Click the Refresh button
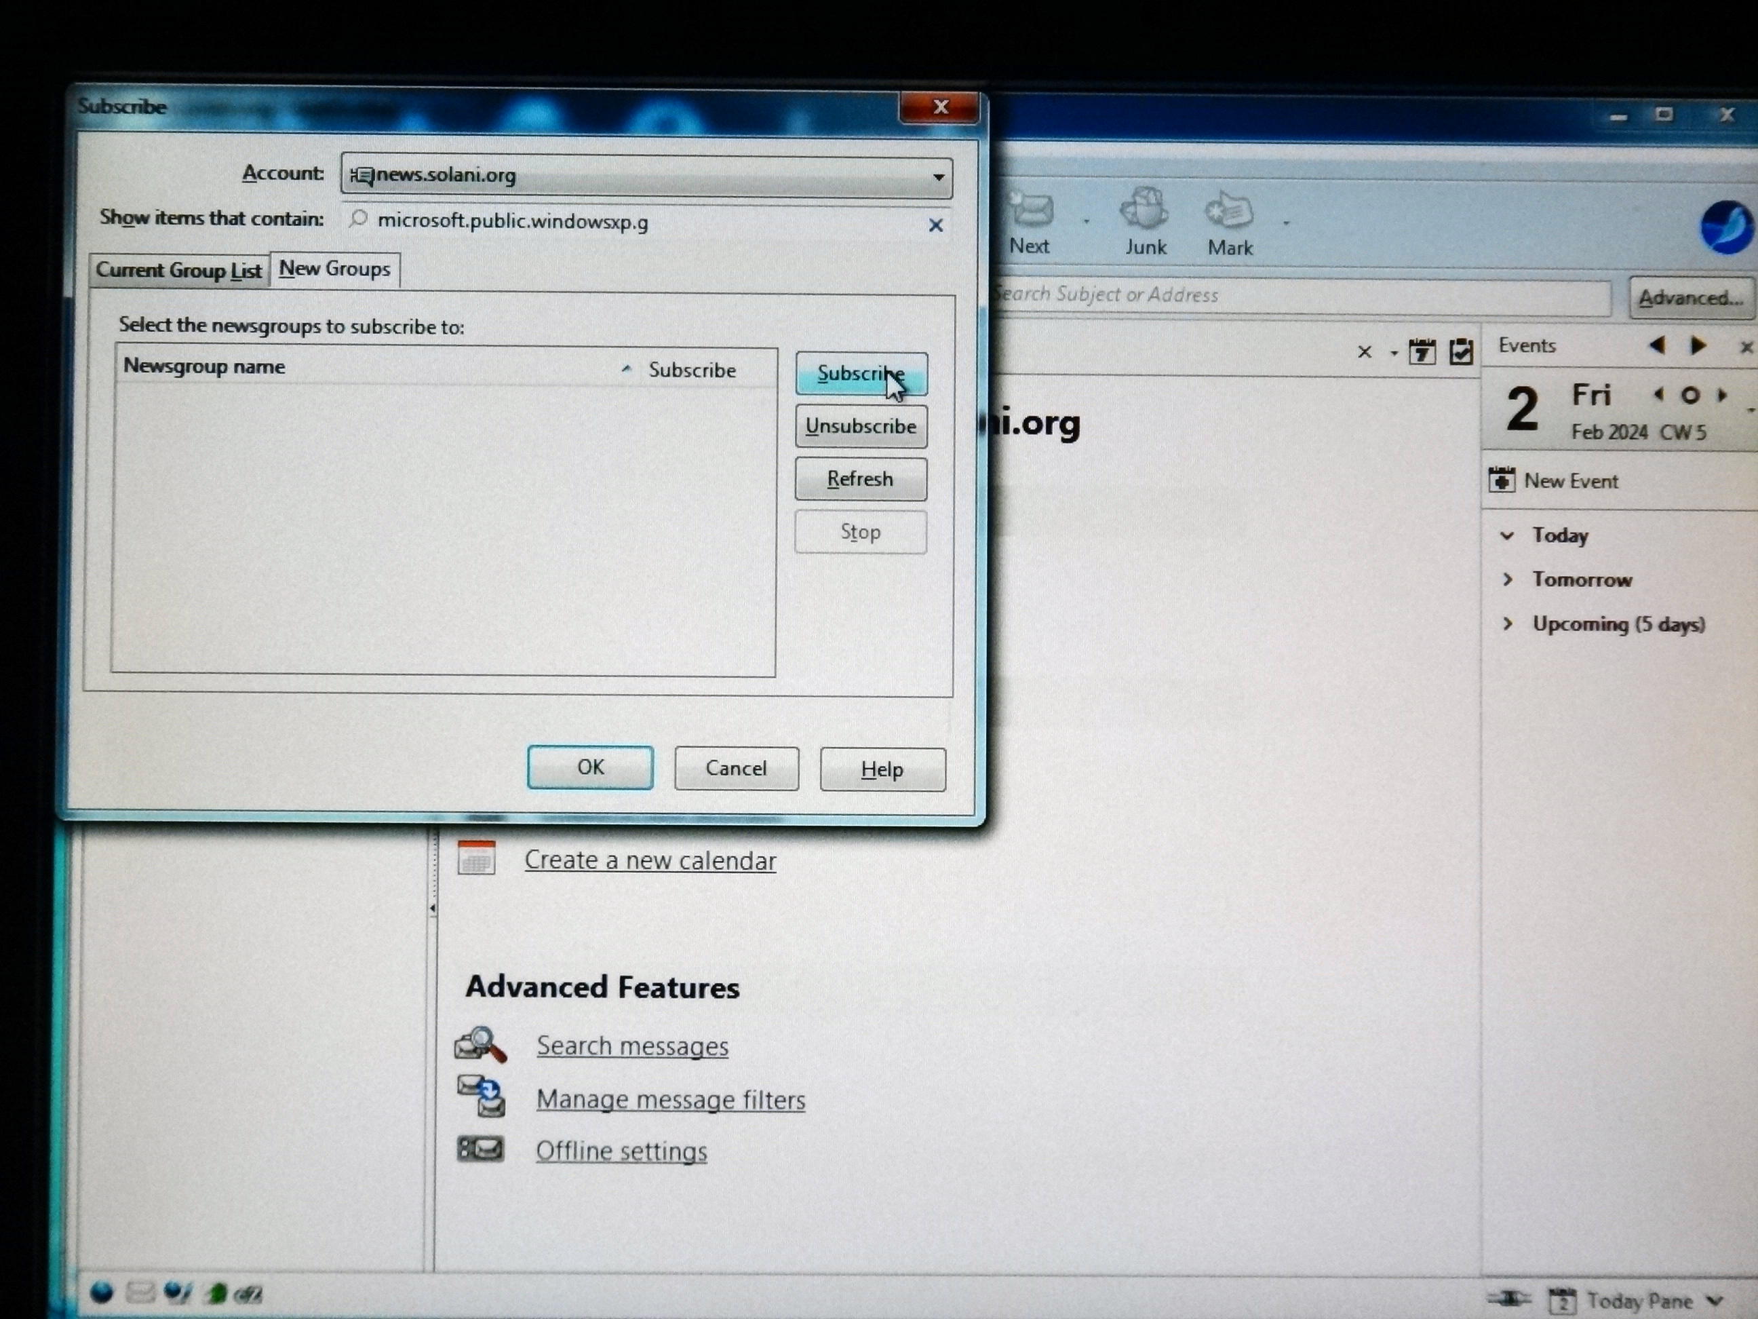This screenshot has height=1319, width=1758. coord(861,478)
